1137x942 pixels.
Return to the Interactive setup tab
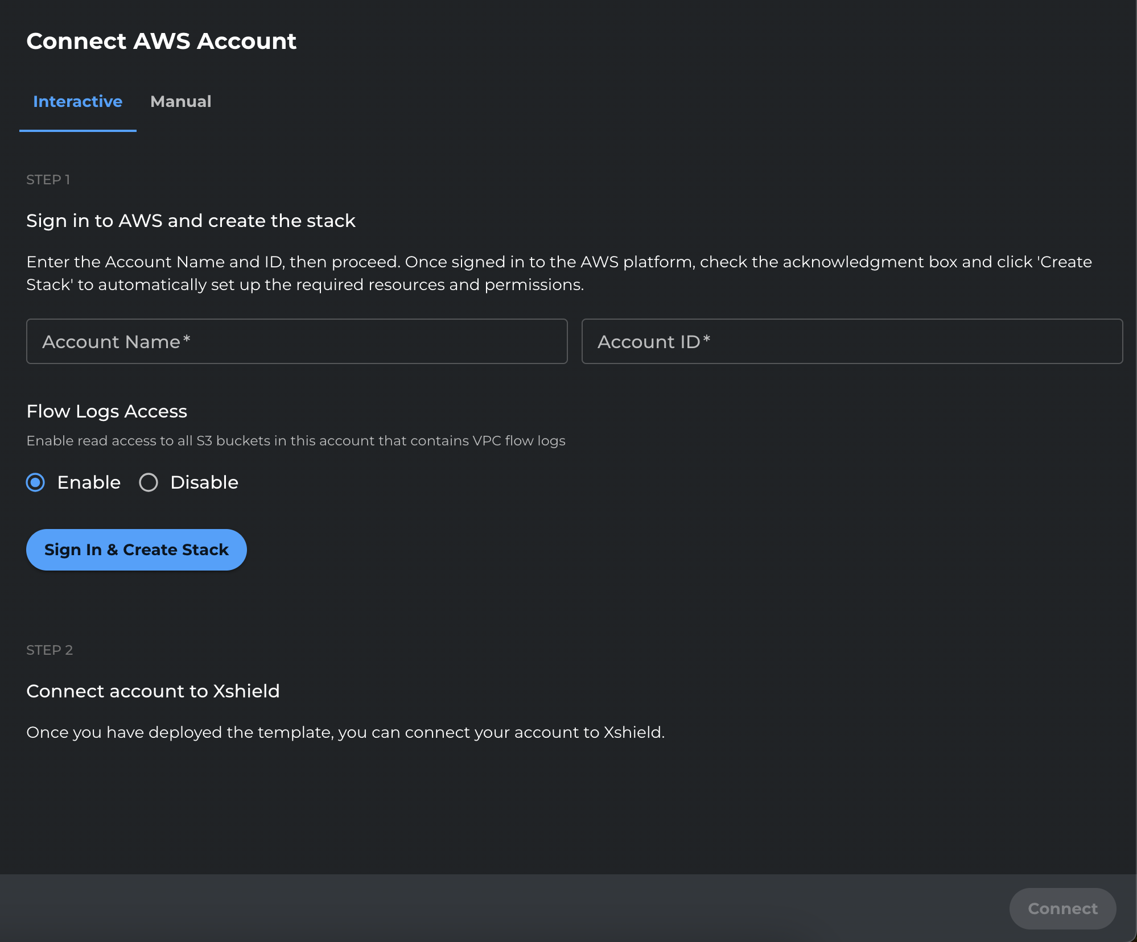coord(77,102)
